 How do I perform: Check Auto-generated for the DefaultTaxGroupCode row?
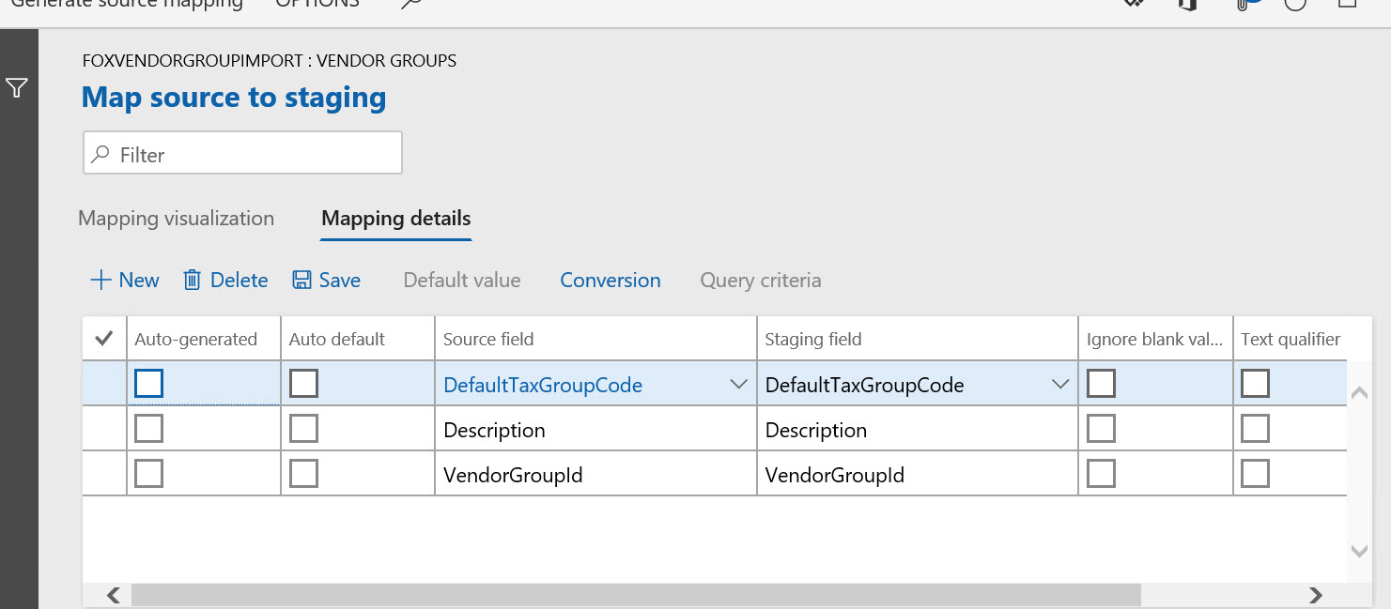[148, 383]
